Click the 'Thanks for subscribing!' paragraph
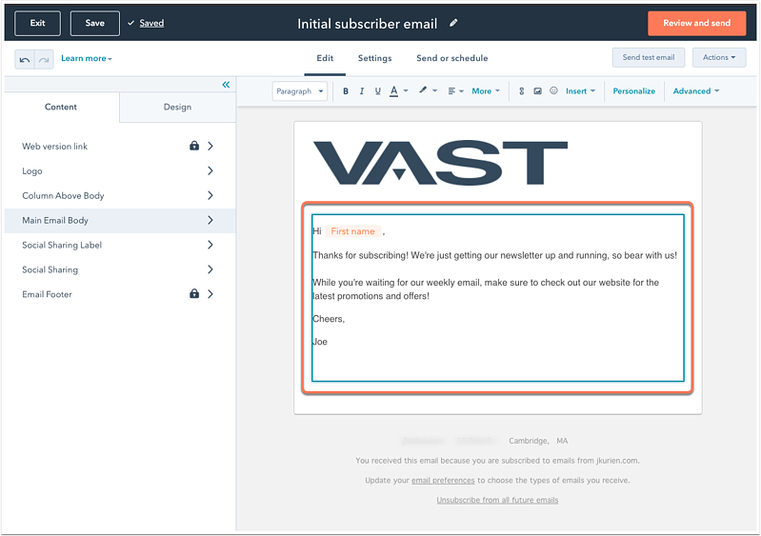 (494, 255)
